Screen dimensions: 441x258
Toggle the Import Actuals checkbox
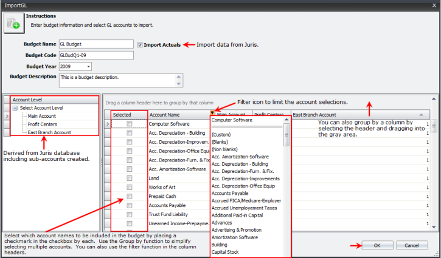(141, 44)
